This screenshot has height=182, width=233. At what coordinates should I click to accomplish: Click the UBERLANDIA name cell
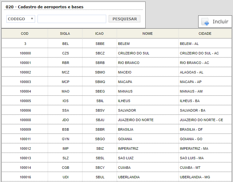coord(129,177)
